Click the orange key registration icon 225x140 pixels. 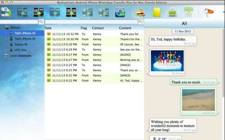[x=208, y=12]
